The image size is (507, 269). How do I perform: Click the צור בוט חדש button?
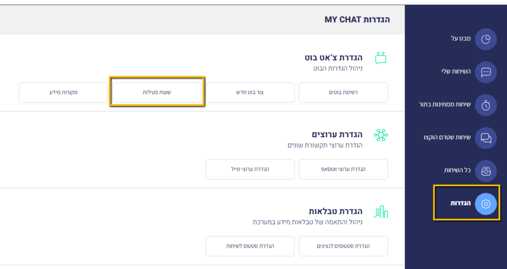(x=250, y=92)
